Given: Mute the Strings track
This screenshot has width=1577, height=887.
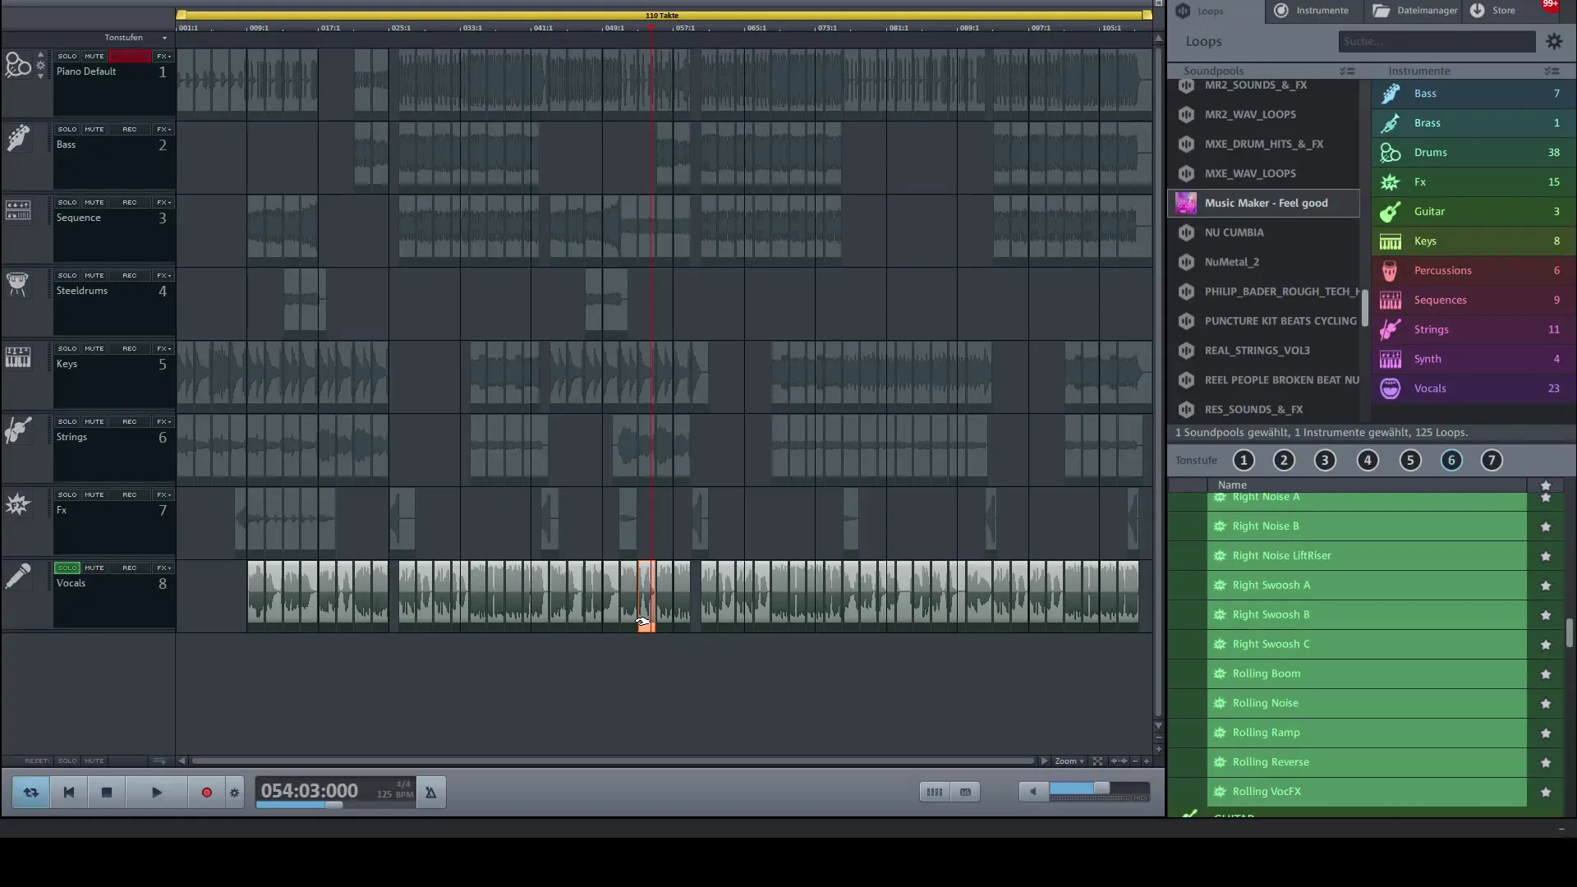Looking at the screenshot, I should tap(94, 421).
